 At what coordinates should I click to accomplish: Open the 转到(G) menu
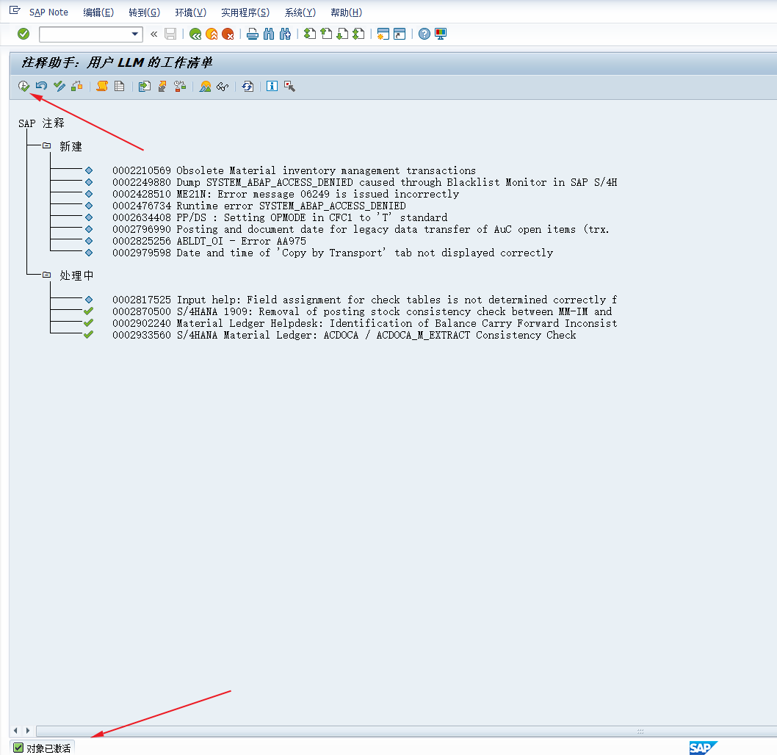[x=144, y=12]
